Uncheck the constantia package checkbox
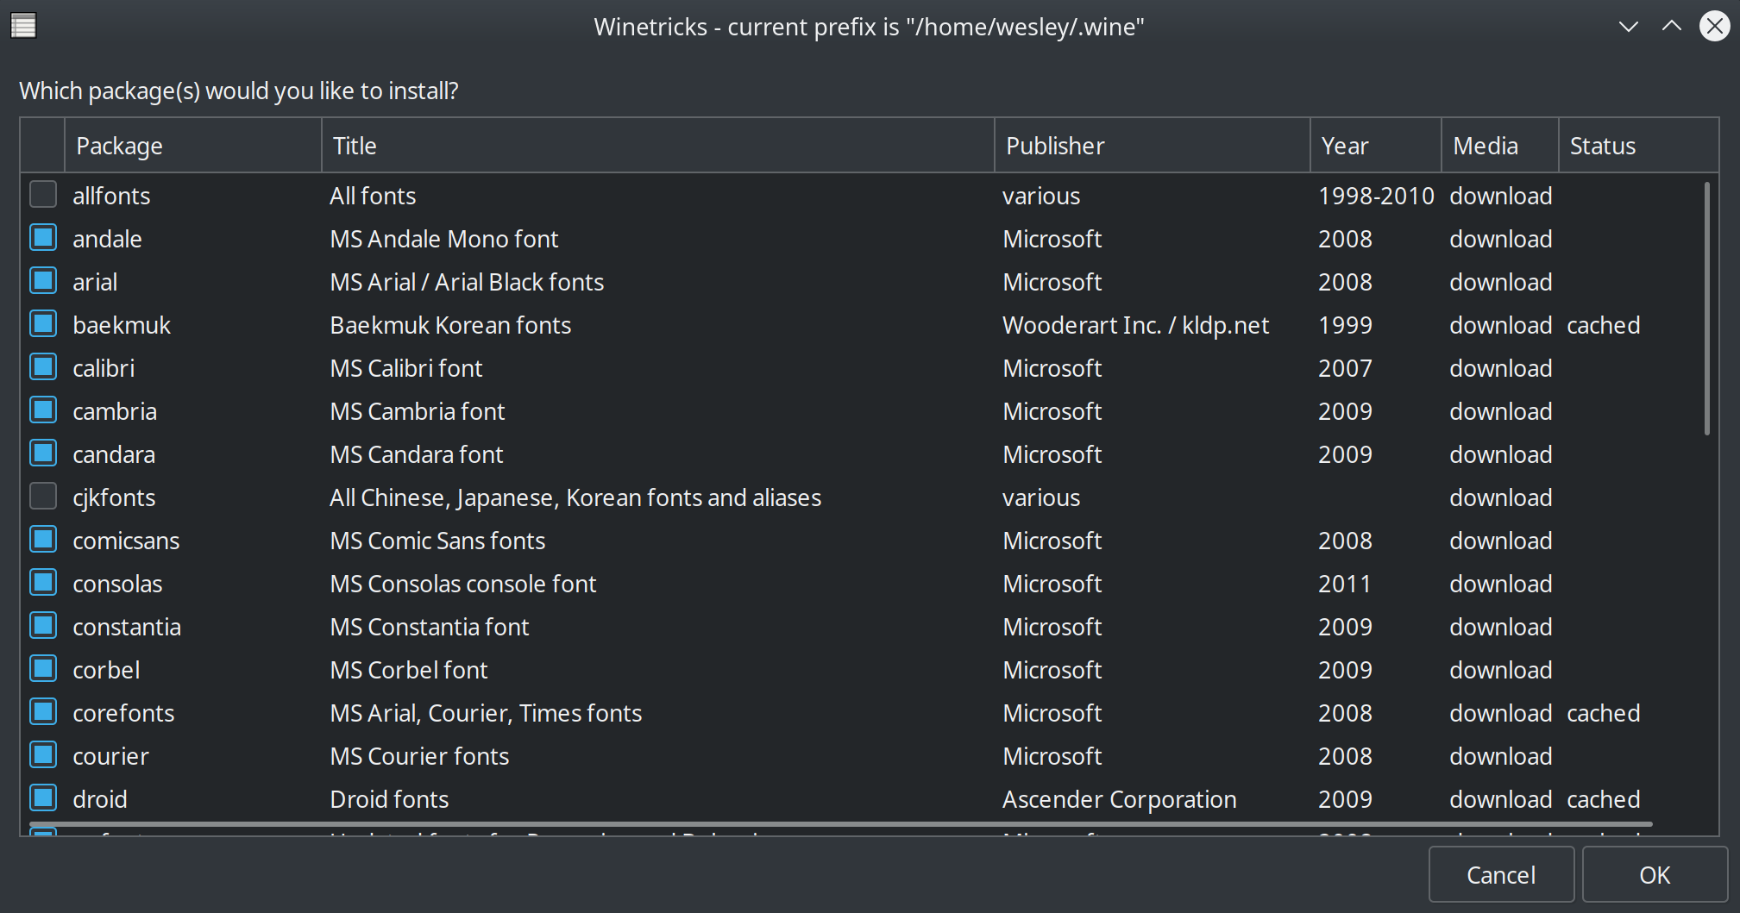Image resolution: width=1740 pixels, height=913 pixels. [x=43, y=626]
